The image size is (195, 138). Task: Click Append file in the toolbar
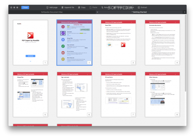point(68,7)
